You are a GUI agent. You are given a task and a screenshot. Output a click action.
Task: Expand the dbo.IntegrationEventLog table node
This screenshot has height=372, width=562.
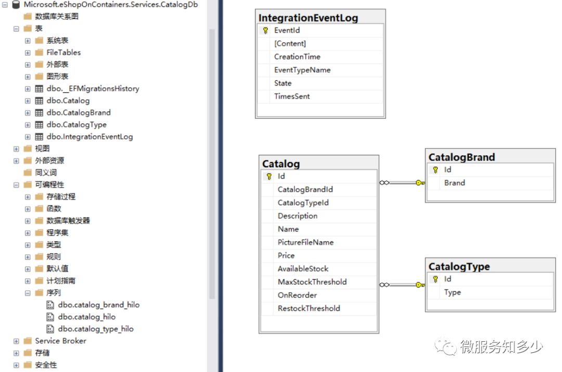28,137
